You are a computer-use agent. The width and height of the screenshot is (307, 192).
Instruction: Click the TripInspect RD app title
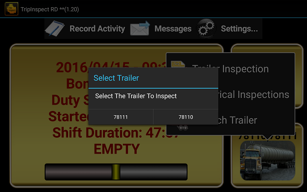tap(50, 10)
